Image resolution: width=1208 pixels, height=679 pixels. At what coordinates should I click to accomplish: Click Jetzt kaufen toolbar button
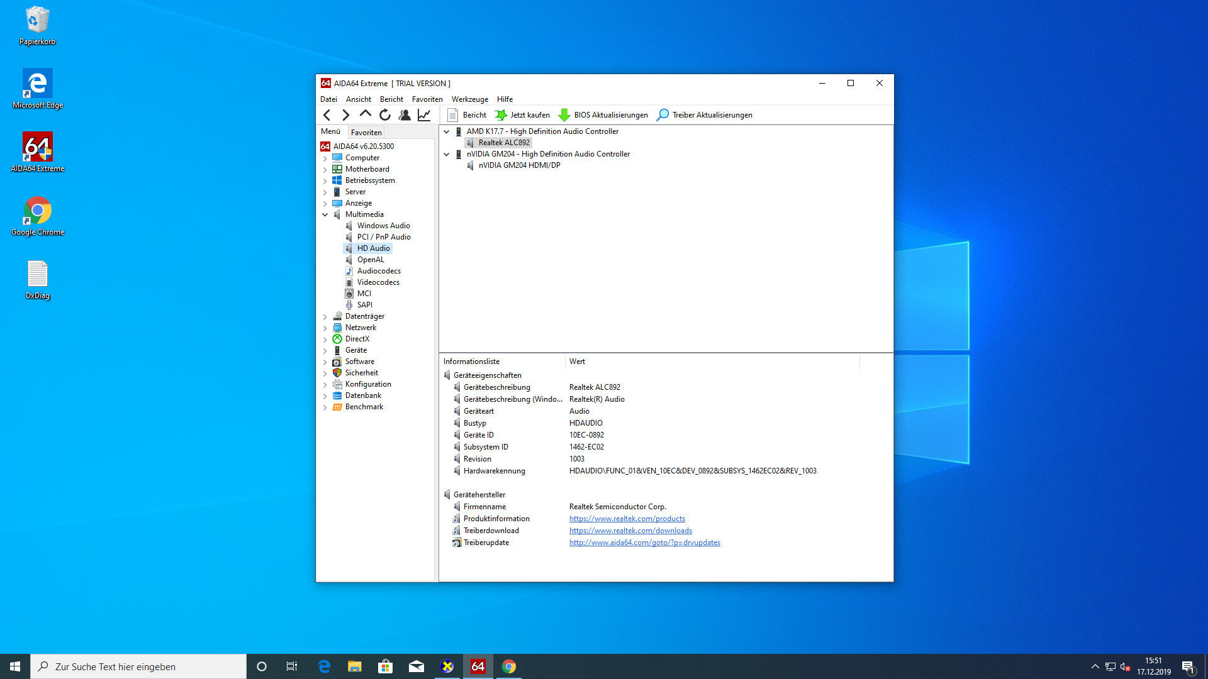522,114
